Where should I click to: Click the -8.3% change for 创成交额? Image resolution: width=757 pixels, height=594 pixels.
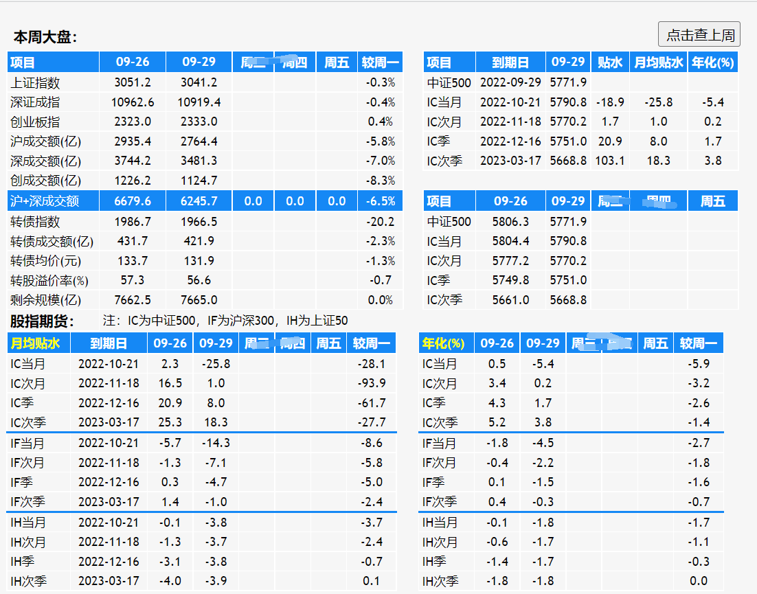(380, 181)
